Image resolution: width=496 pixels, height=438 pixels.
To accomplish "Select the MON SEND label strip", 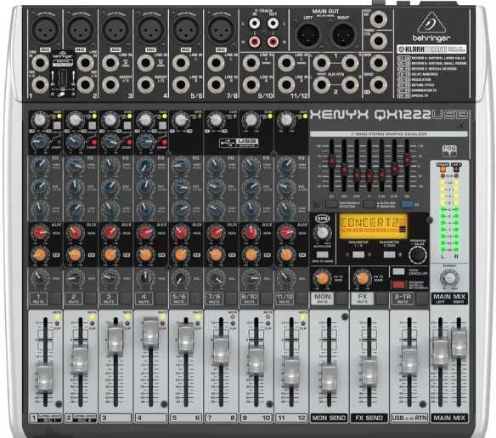I will point(329,418).
